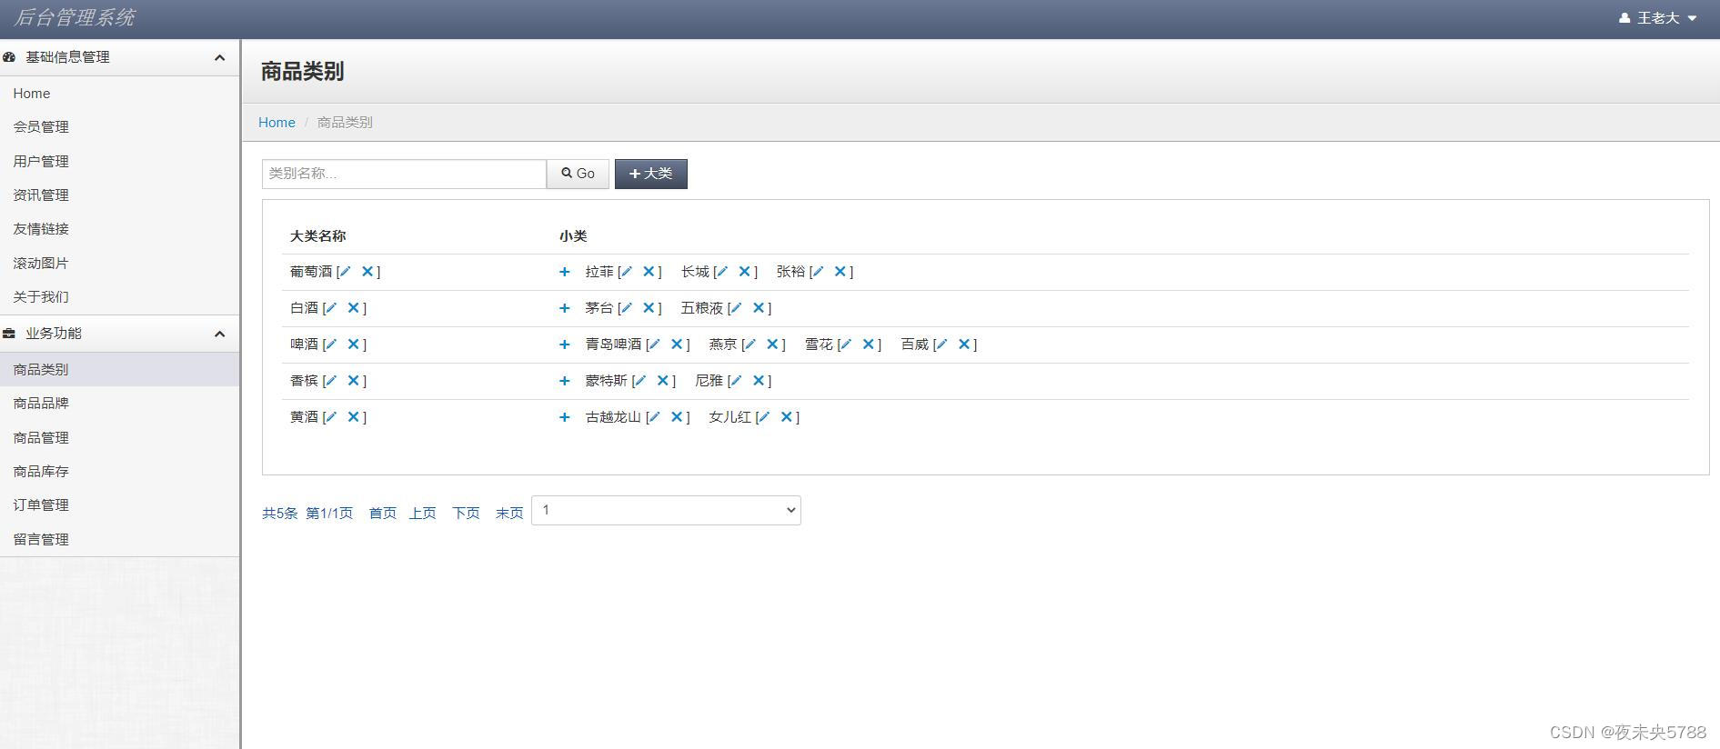This screenshot has height=749, width=1720.
Task: Click the +大类 add category button
Action: pyautogui.click(x=651, y=174)
